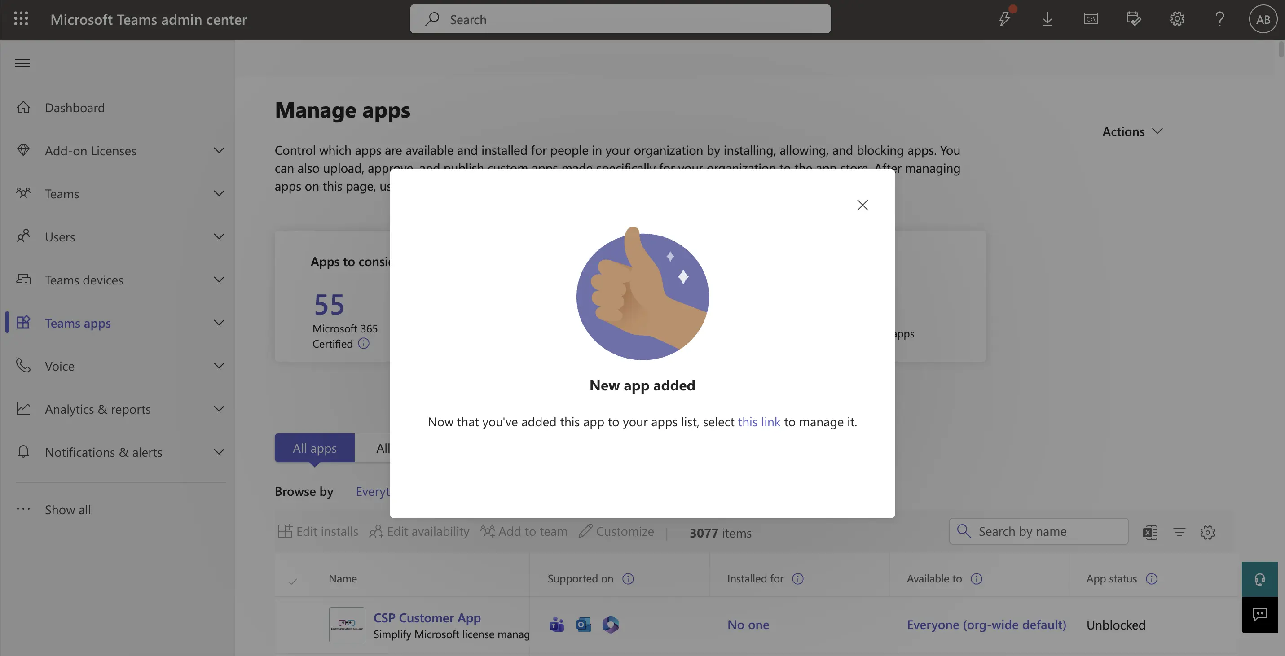1285x656 pixels.
Task: Toggle the select-all checkmark in table header
Action: (293, 581)
